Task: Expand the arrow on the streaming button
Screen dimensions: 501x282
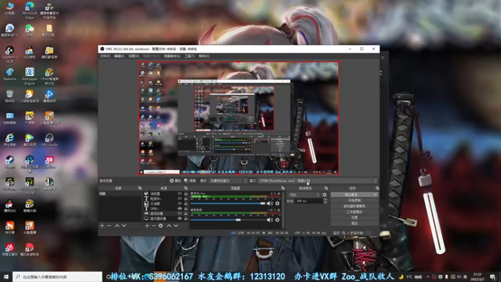Action: 375,195
